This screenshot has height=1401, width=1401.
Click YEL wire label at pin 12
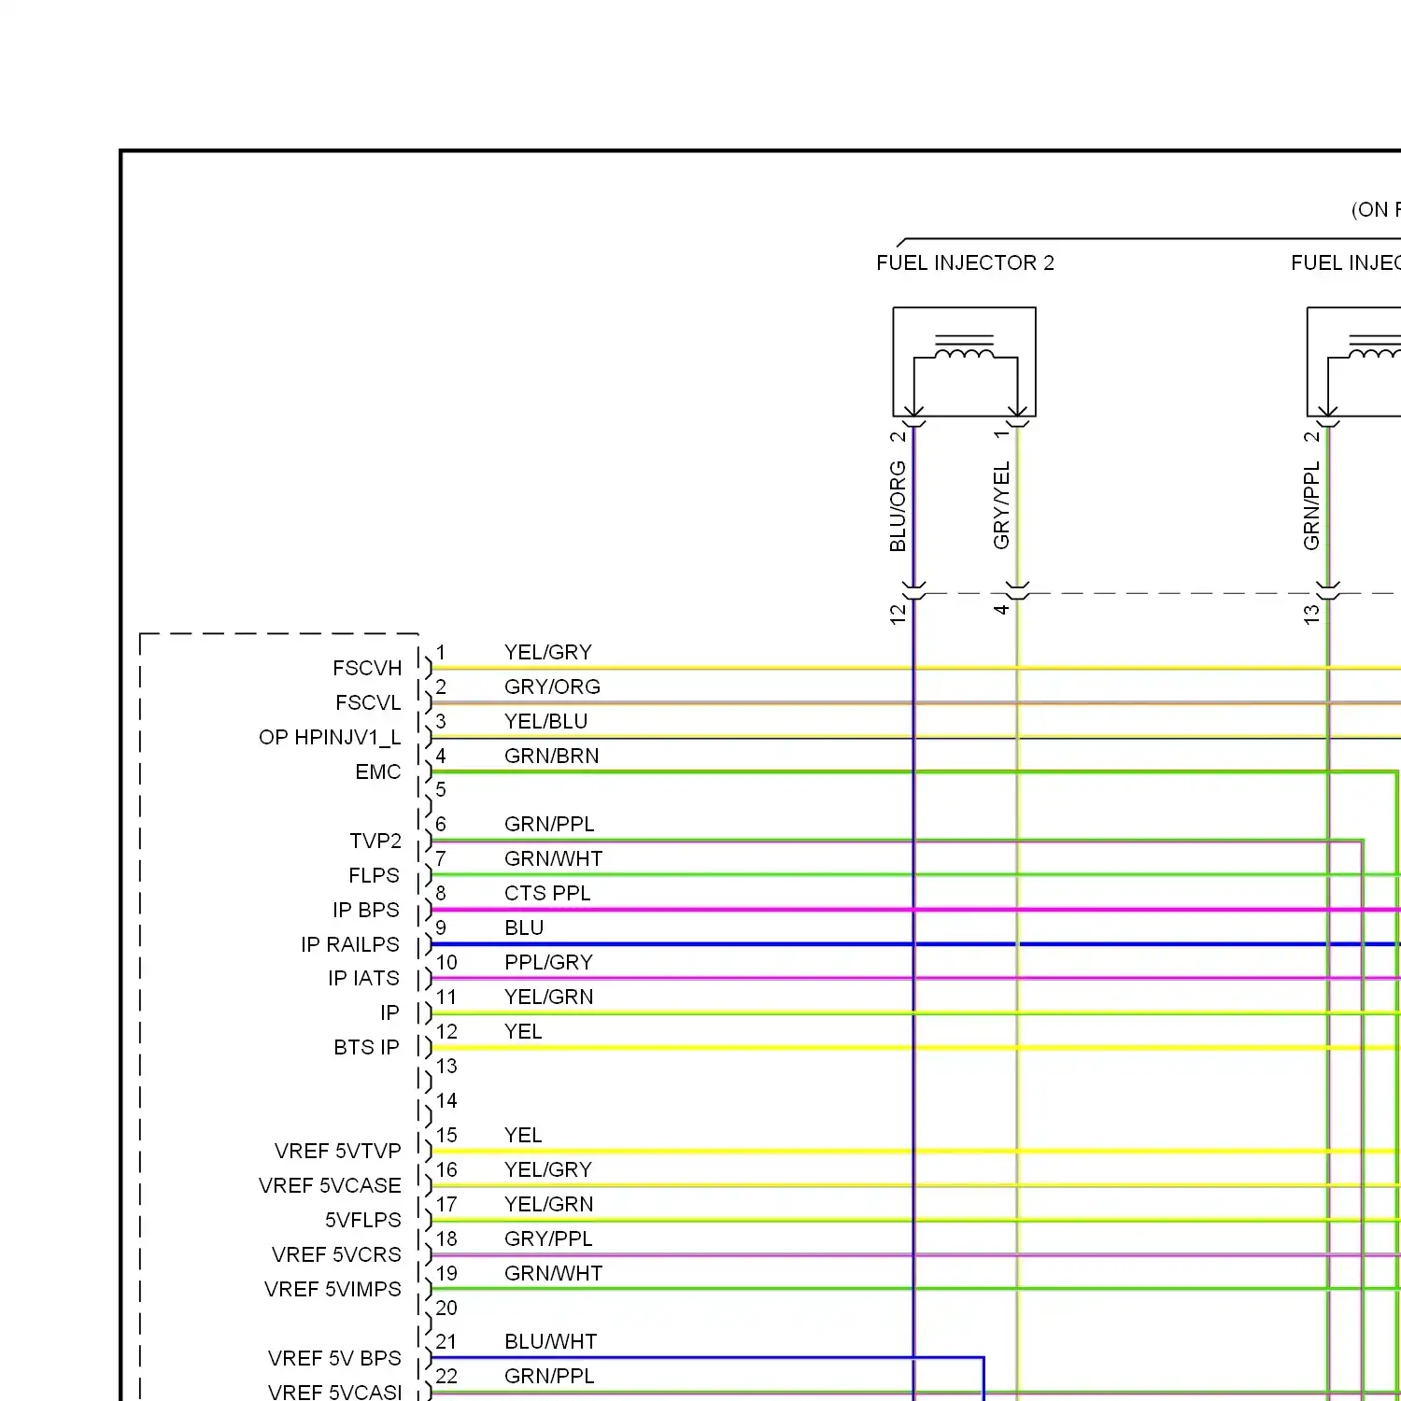tap(523, 1031)
